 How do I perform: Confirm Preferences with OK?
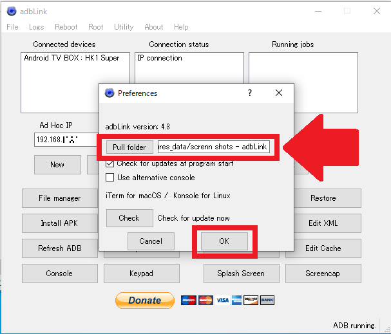[x=224, y=241]
